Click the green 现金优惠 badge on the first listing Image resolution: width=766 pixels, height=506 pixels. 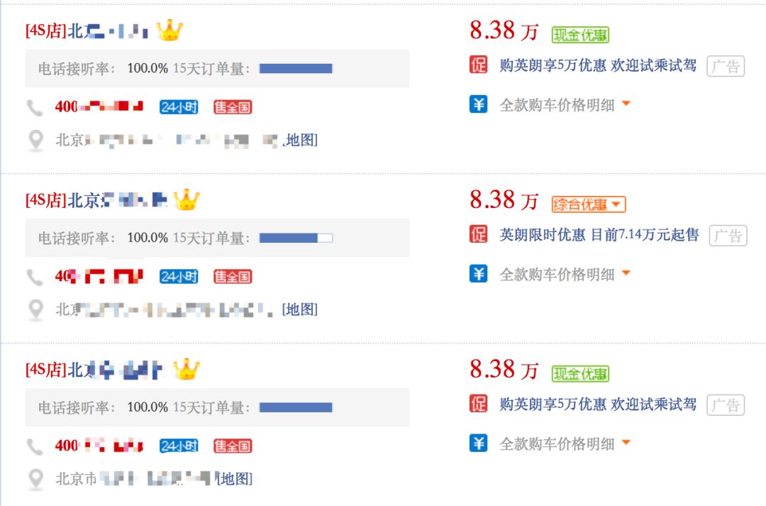click(581, 34)
